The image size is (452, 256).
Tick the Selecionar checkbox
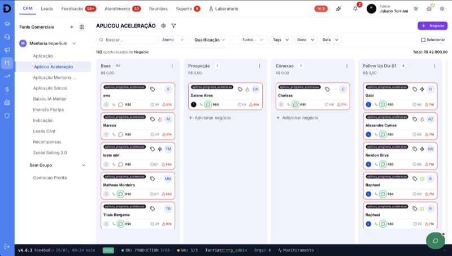(x=423, y=39)
